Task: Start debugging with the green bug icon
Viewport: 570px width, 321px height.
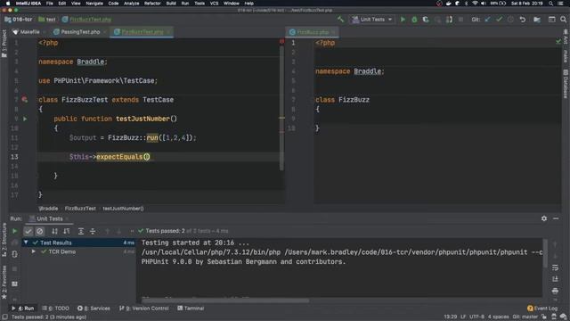Action: tap(414, 20)
